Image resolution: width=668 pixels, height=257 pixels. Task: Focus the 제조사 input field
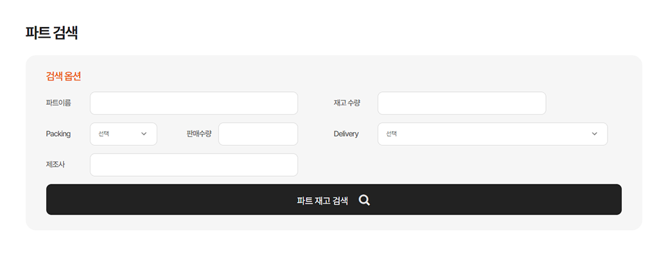click(x=194, y=164)
